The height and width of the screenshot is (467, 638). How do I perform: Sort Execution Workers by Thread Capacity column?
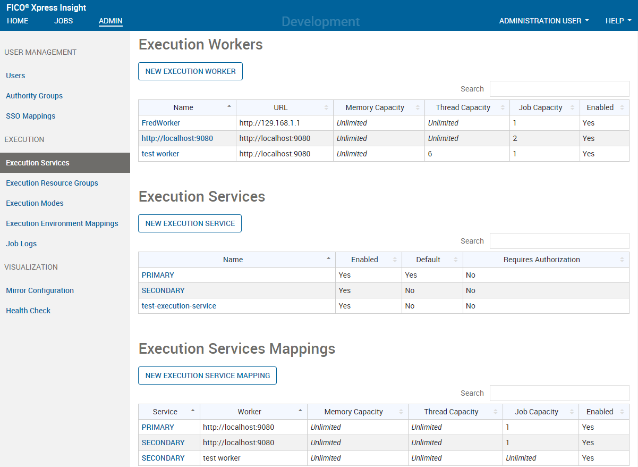pos(463,107)
